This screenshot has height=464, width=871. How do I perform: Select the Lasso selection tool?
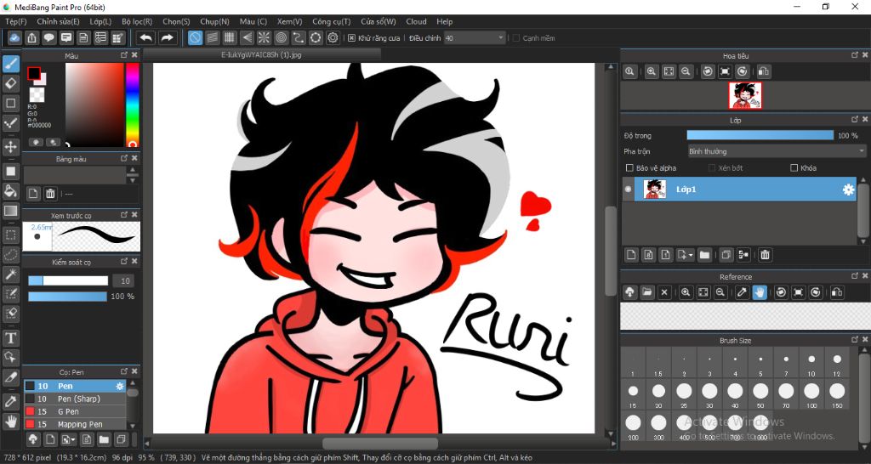[10, 255]
